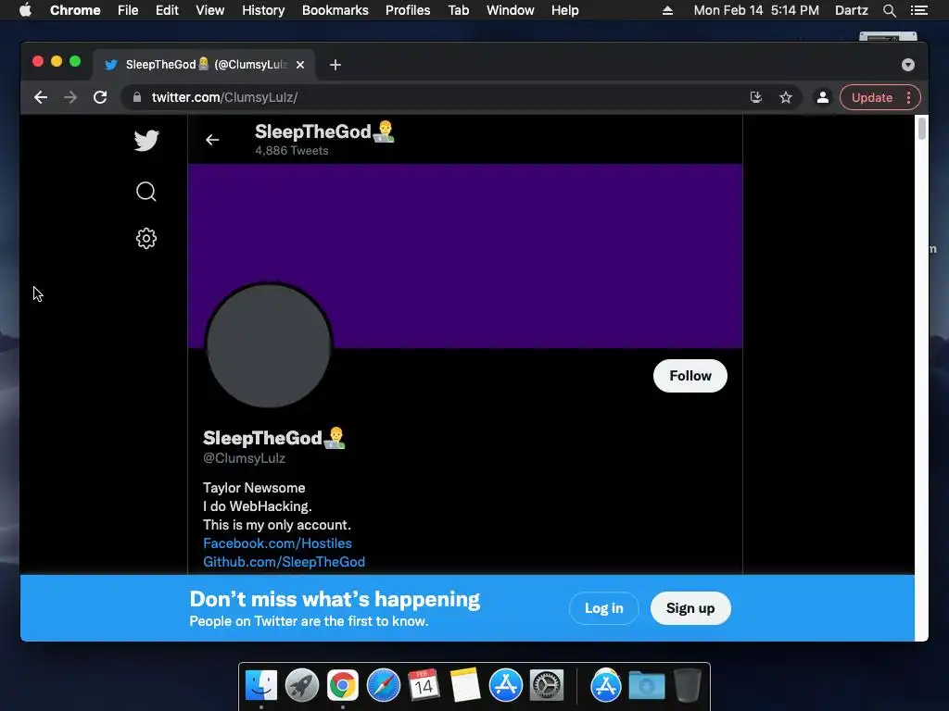949x711 pixels.
Task: Click the Sign up button
Action: pyautogui.click(x=690, y=608)
